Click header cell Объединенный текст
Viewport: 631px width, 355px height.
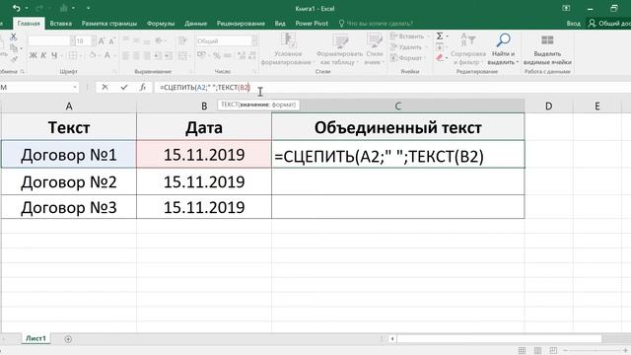click(398, 127)
